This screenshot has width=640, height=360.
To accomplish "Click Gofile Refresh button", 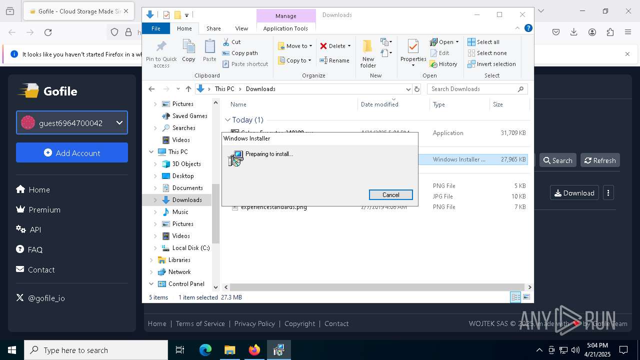I will [x=600, y=160].
